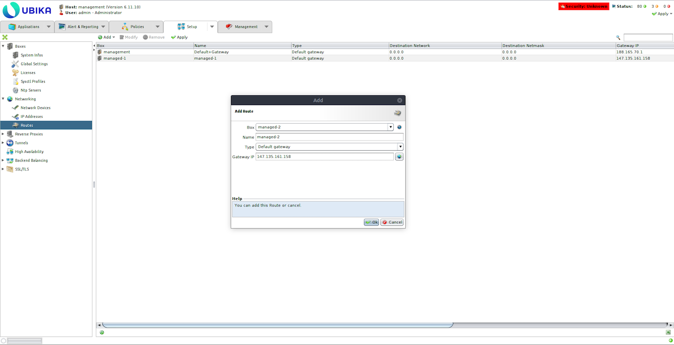Open the Alert & Reporting tab
This screenshot has height=345, width=674.
click(82, 27)
